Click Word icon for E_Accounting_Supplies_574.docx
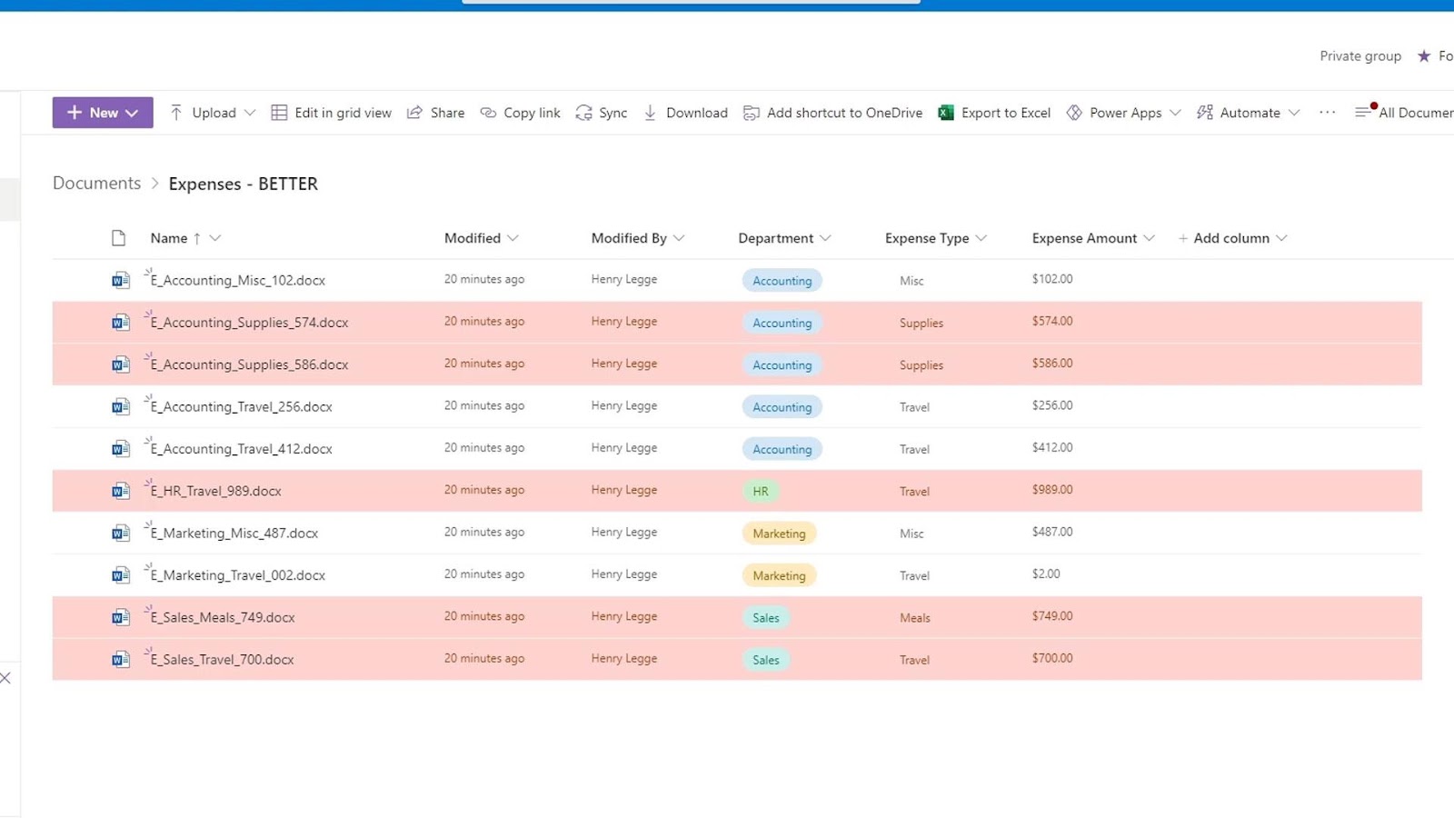This screenshot has width=1454, height=818. (x=120, y=323)
